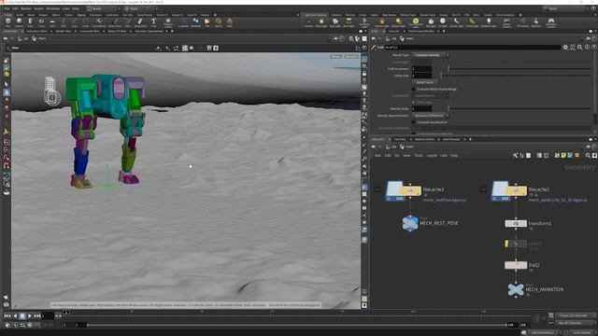Add a Gamepad Camera from the shelf

pyautogui.click(x=551, y=22)
